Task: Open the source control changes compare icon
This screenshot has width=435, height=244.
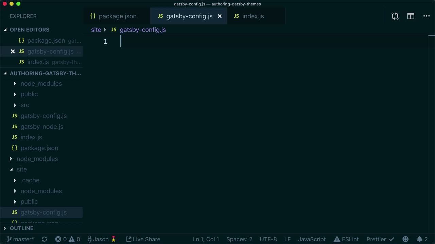Action: pyautogui.click(x=395, y=16)
